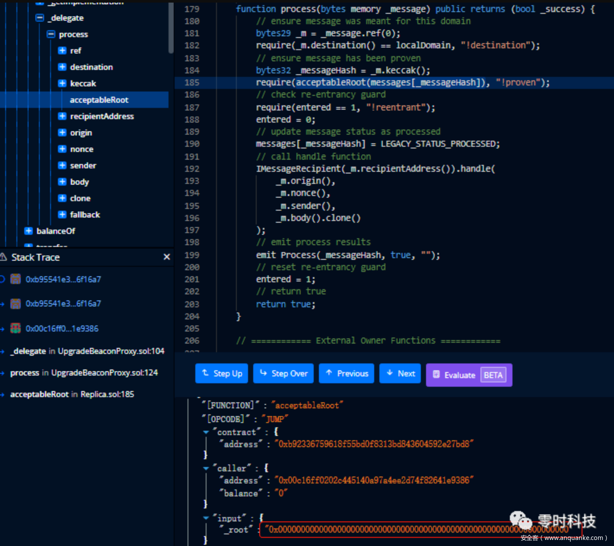
Task: Click identicon of second 0xb95541e3 entry
Action: (x=16, y=303)
